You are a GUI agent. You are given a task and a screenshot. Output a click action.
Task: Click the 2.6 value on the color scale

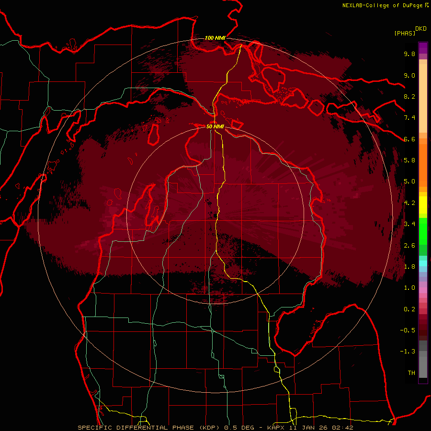click(x=409, y=246)
